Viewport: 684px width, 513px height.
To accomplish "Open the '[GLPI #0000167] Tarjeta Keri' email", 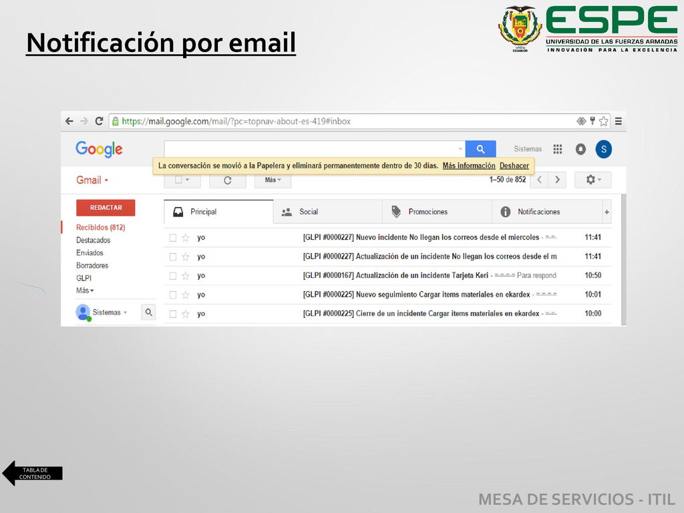I will point(388,276).
